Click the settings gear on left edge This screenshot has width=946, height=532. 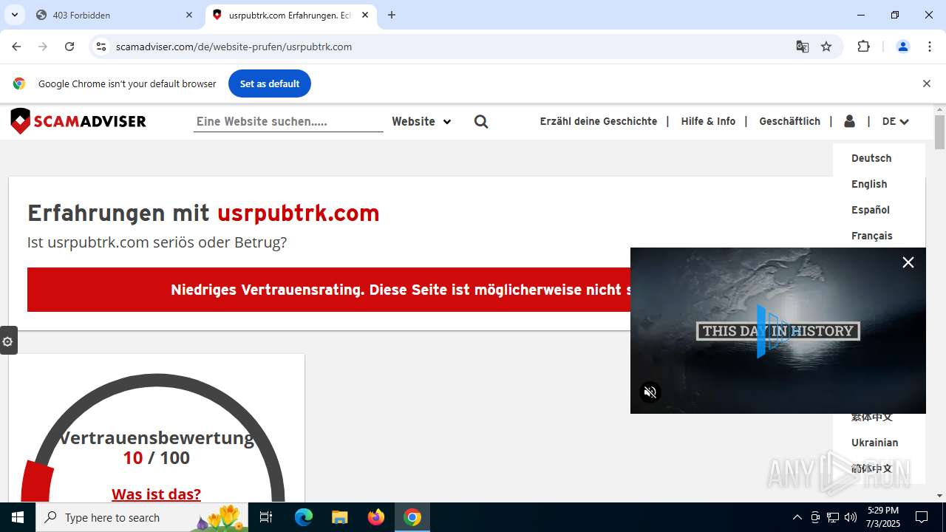click(x=8, y=341)
